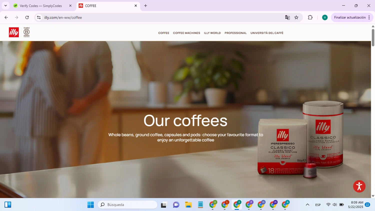Viewport: 375px width, 211px height.
Task: Open the volume speaker icon
Action: pos(335,205)
